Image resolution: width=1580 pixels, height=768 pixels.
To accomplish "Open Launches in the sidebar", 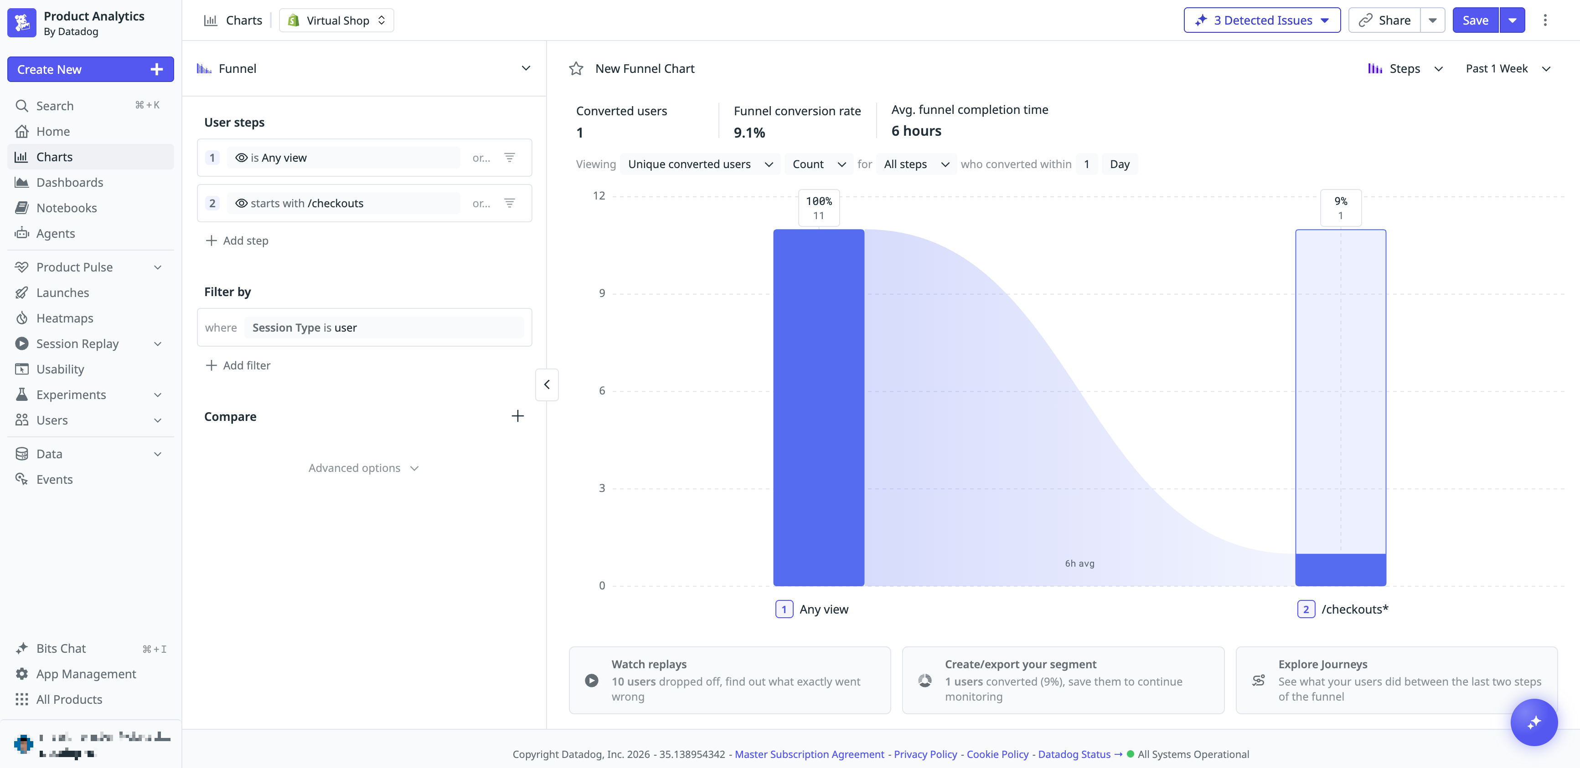I will point(90,292).
